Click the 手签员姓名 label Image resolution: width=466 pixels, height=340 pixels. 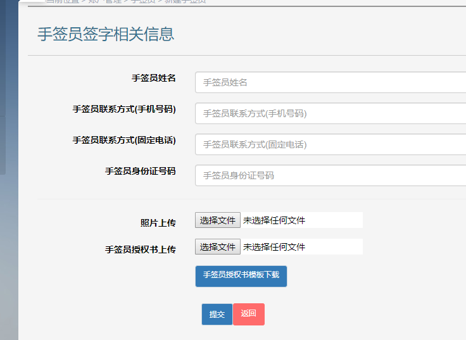click(154, 78)
